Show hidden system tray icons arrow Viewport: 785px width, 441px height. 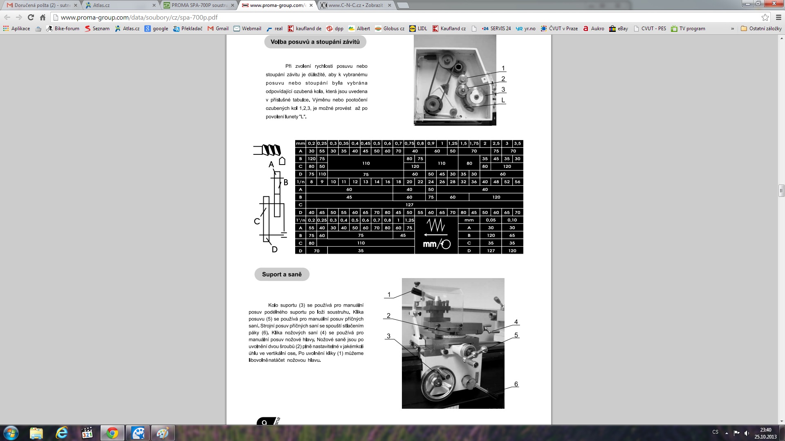[727, 433]
